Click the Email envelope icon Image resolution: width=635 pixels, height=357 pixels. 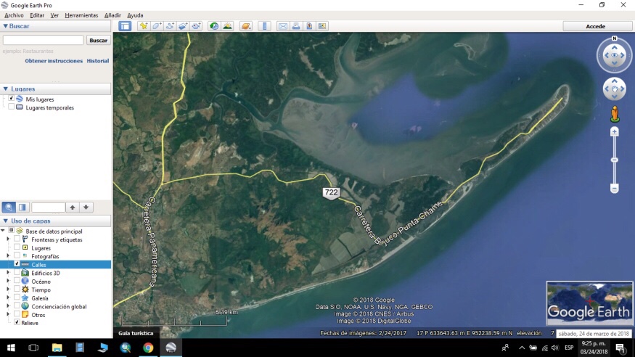[283, 26]
